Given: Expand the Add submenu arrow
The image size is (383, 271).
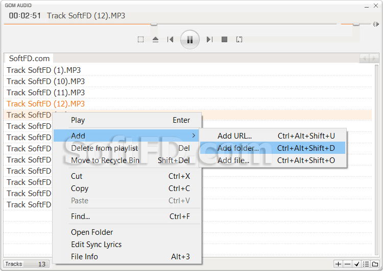Looking at the screenshot, I should click(194, 135).
